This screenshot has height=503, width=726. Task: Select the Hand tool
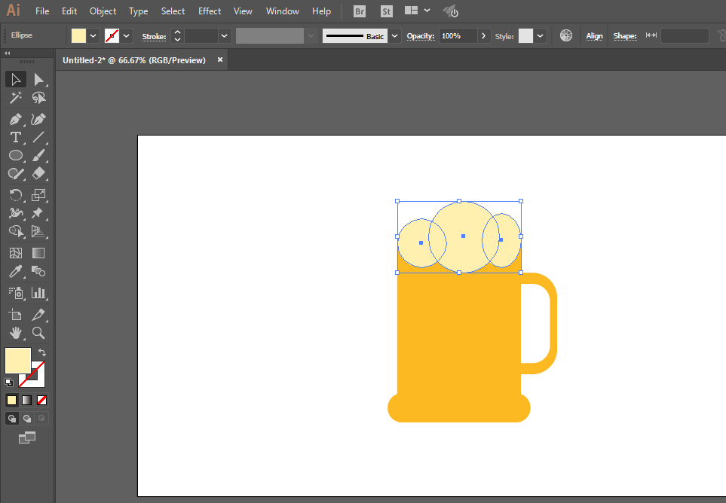tap(15, 333)
